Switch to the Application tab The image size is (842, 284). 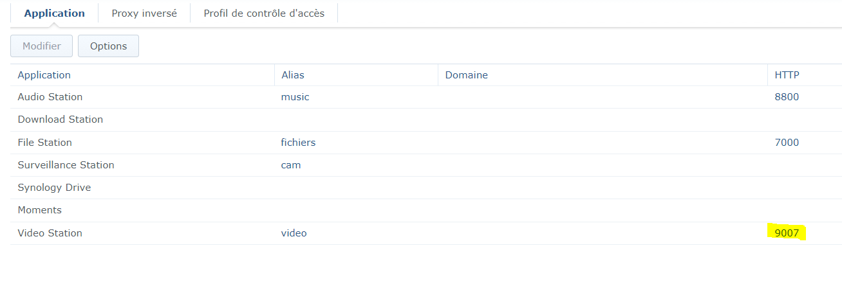[x=54, y=13]
